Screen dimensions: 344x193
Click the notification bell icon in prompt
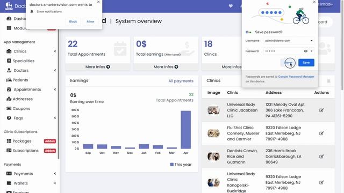[x=32, y=11]
